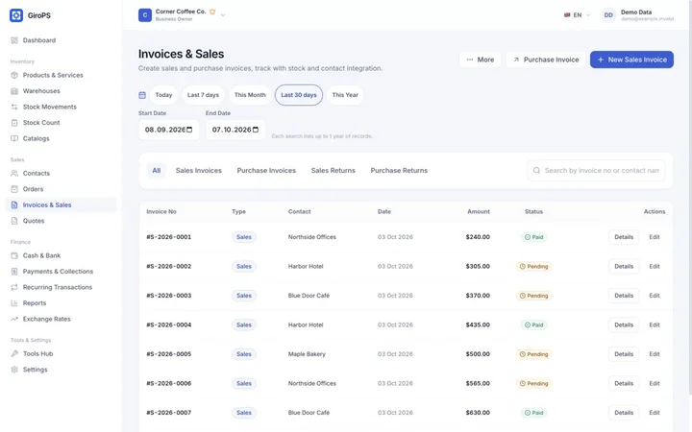This screenshot has width=692, height=432.
Task: Switch to the Purchase Invoices tab
Action: pyautogui.click(x=266, y=171)
